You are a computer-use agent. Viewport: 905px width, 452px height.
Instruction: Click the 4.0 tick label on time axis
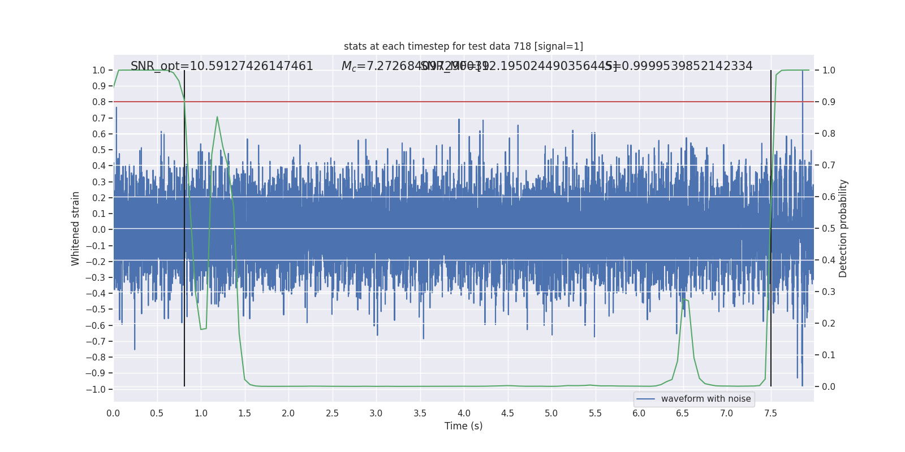click(464, 413)
